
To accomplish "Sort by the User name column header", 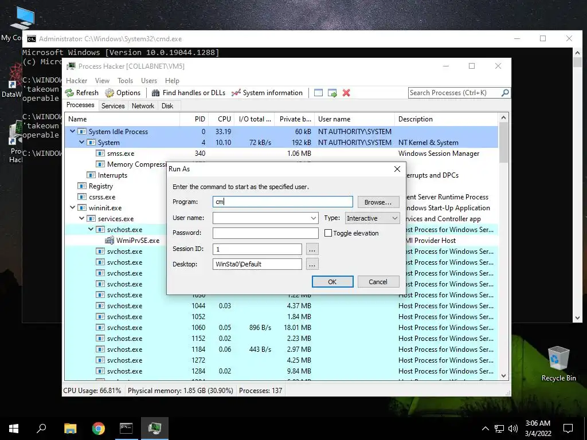I will pos(354,119).
